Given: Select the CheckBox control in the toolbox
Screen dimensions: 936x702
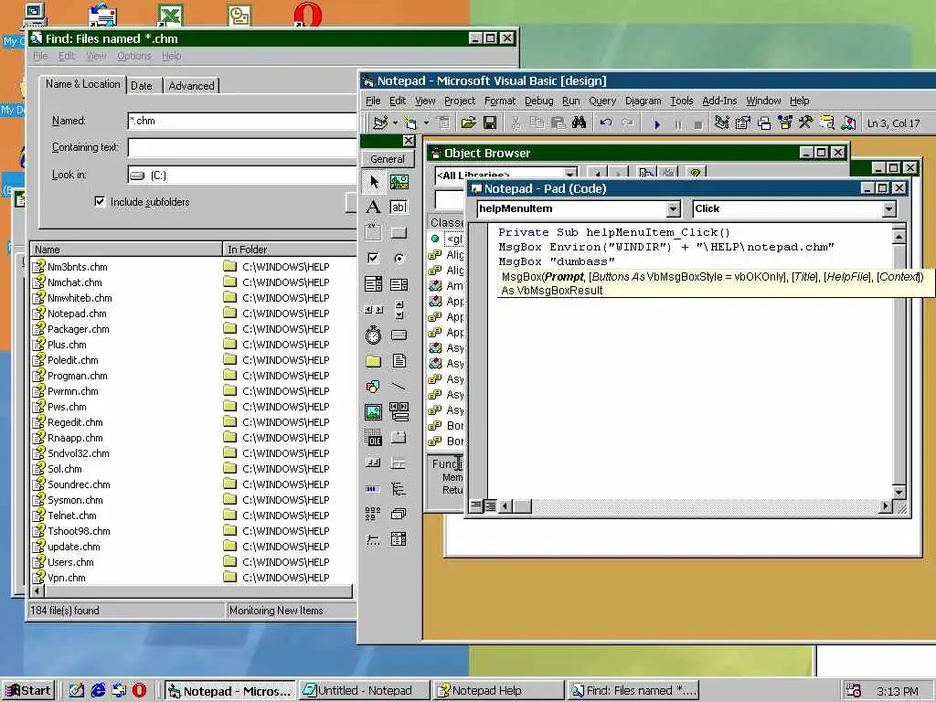Looking at the screenshot, I should tap(373, 258).
